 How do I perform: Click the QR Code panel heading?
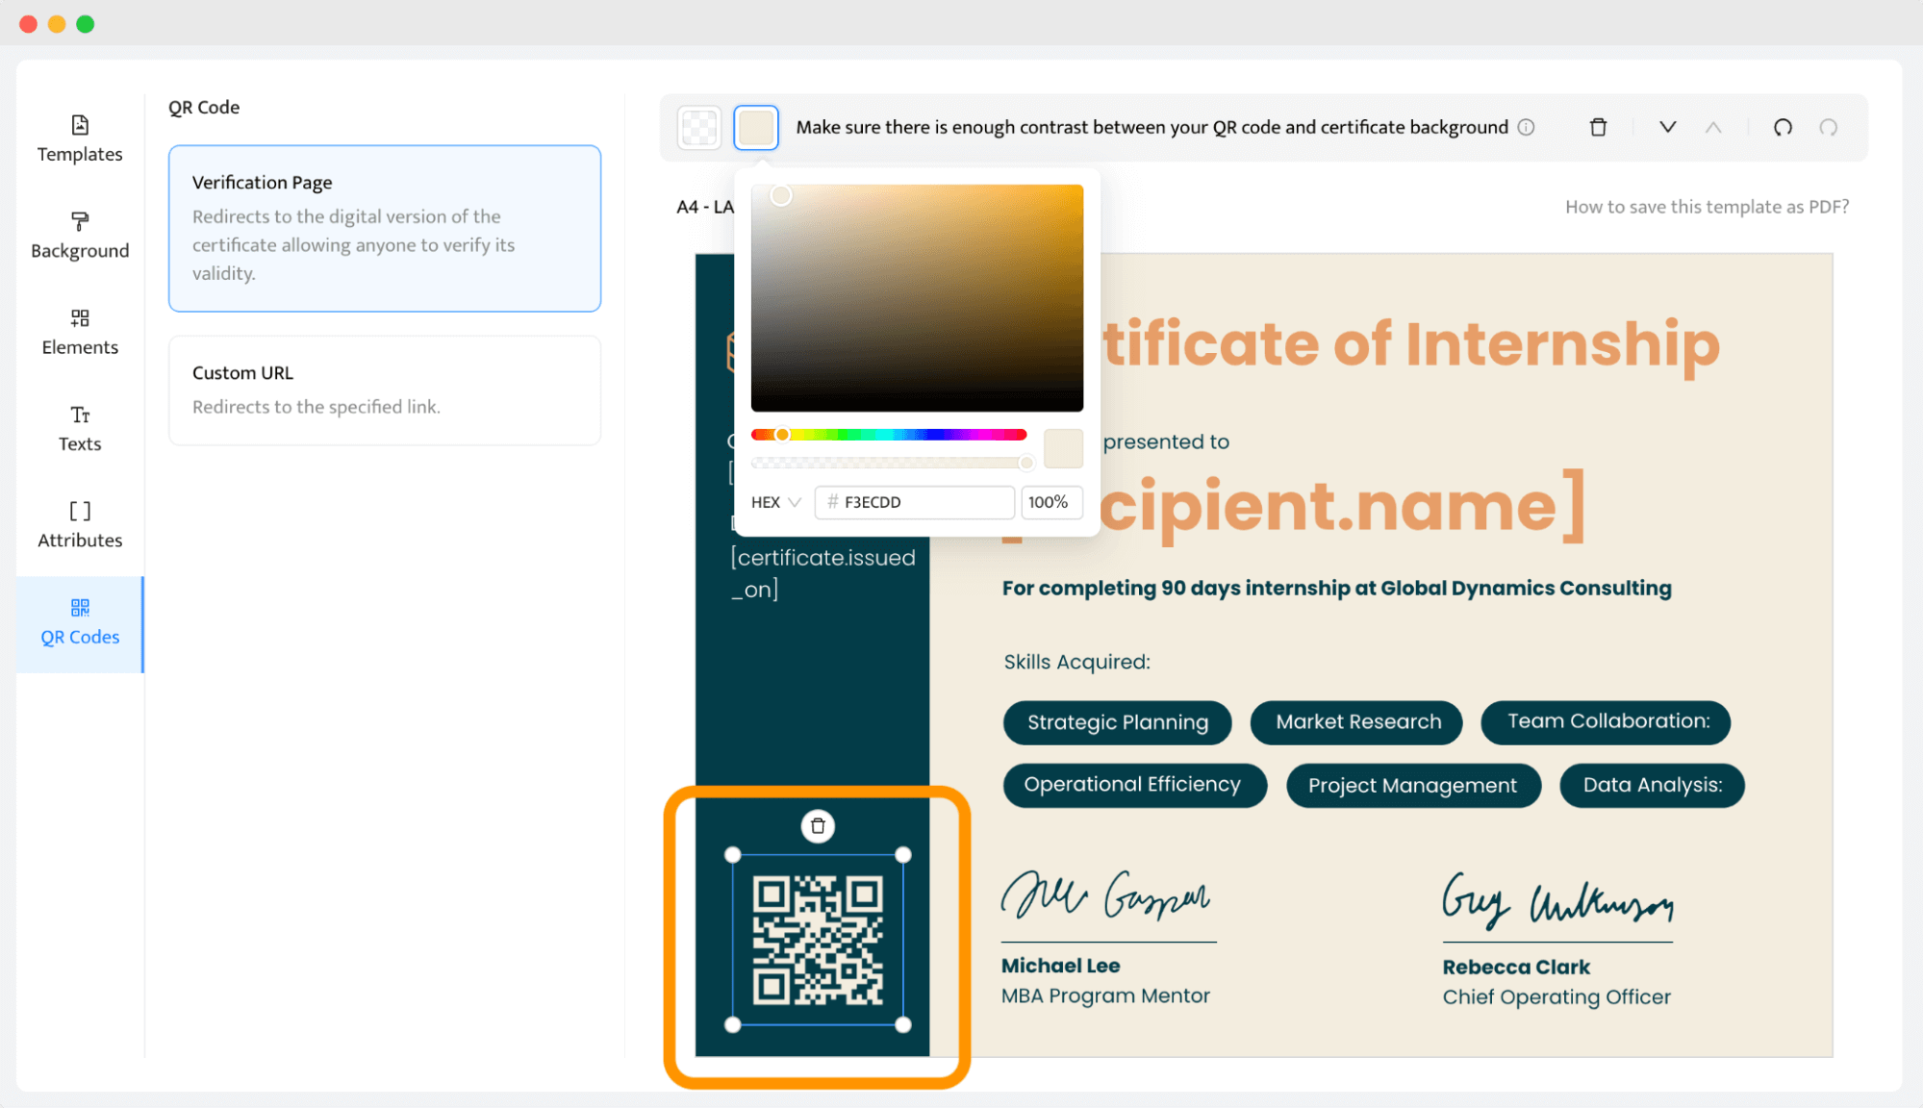pos(204,108)
